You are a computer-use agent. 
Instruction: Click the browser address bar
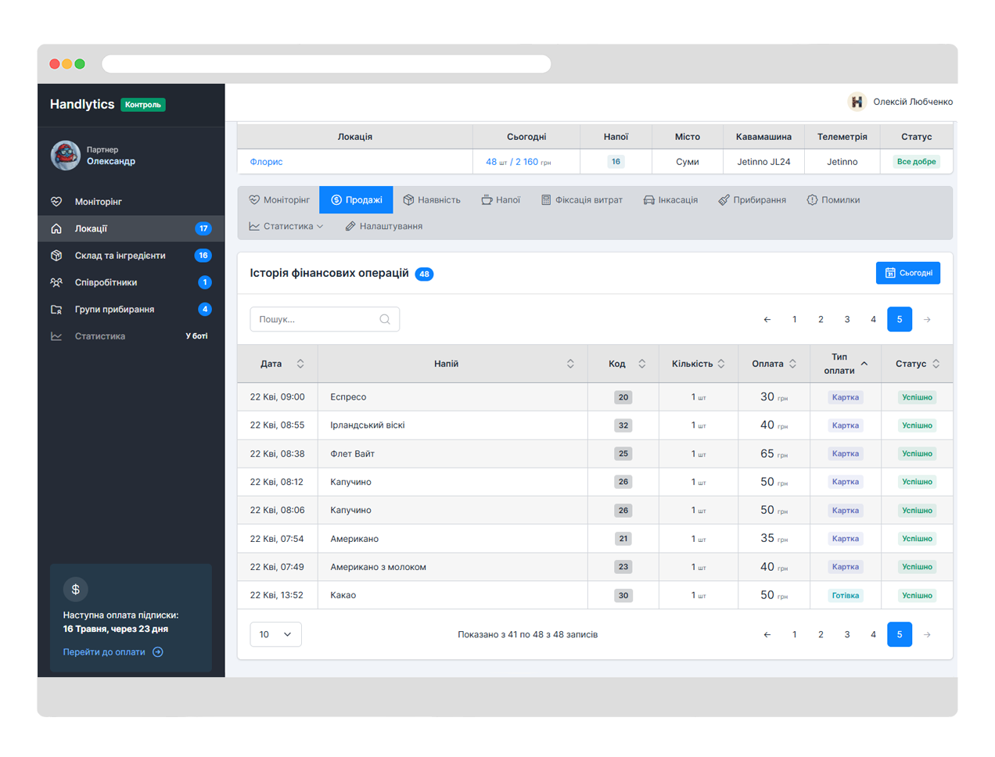327,64
